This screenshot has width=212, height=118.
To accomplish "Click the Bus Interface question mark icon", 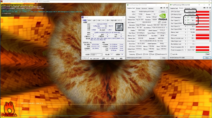I will click(167, 28).
